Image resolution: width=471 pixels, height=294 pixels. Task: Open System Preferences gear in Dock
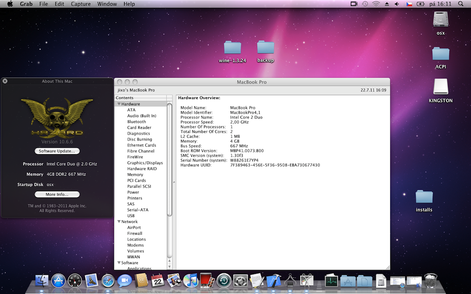point(240,281)
